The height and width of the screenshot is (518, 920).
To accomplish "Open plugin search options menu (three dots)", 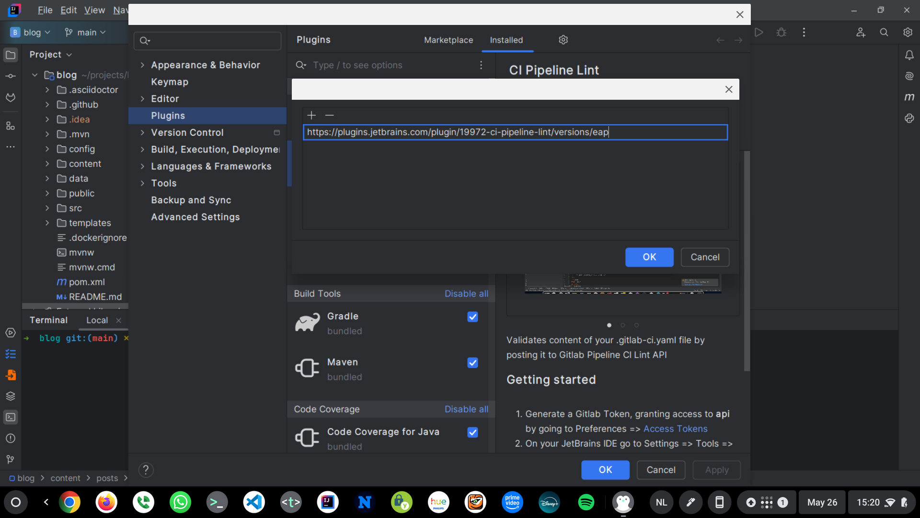I will tap(481, 65).
